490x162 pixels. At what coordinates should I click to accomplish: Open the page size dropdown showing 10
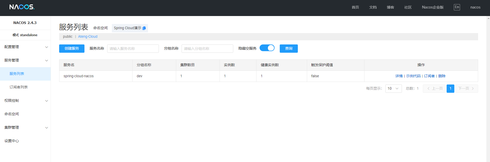click(x=393, y=89)
